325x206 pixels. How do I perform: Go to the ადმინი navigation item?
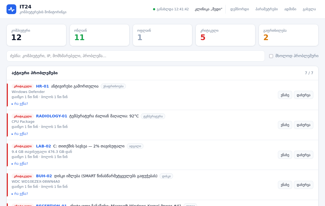(x=290, y=9)
